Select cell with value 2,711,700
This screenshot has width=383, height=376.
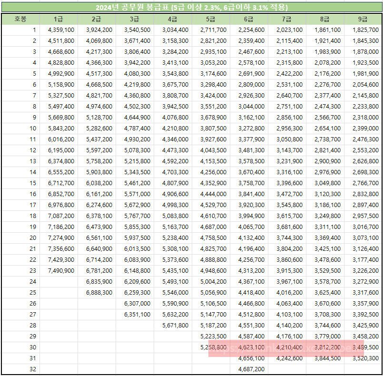point(211,30)
